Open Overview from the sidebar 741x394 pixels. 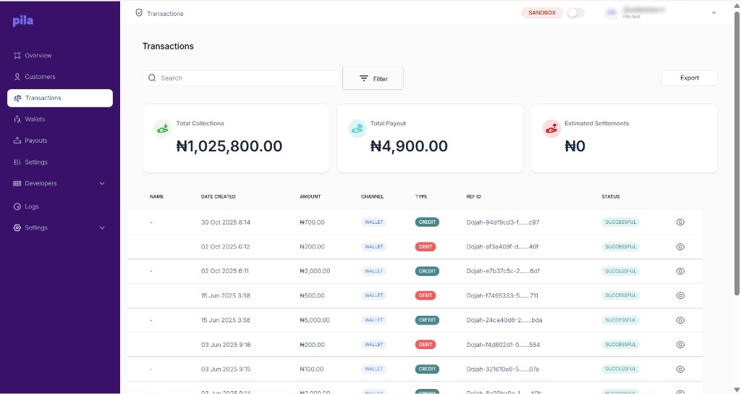tap(38, 55)
